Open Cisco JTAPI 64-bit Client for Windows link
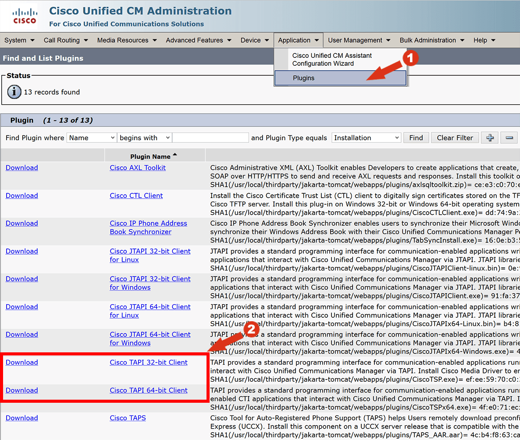 [150, 338]
